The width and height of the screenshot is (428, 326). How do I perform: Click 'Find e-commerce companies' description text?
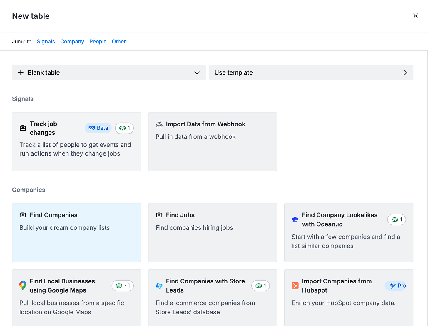point(205,307)
